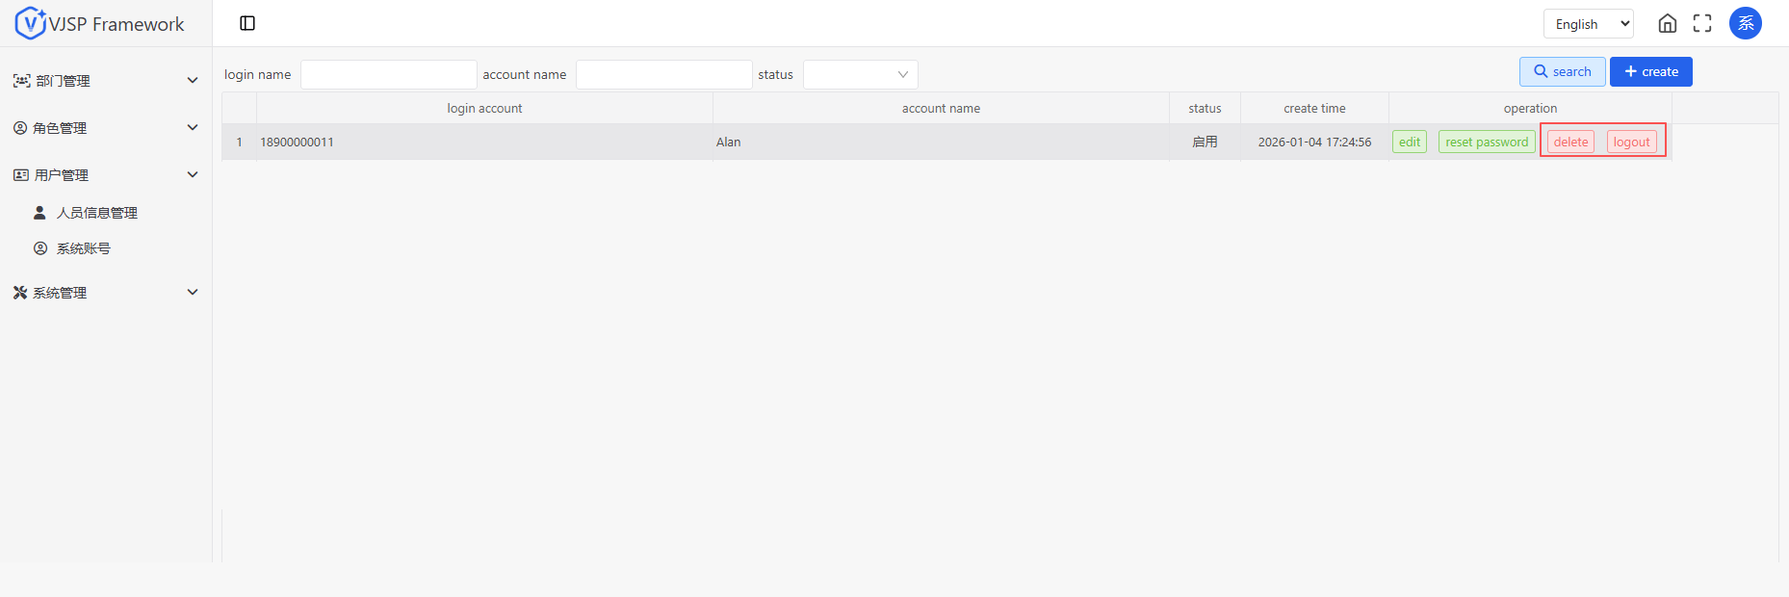Open the status filter dropdown
The width and height of the screenshot is (1789, 597).
click(x=860, y=74)
